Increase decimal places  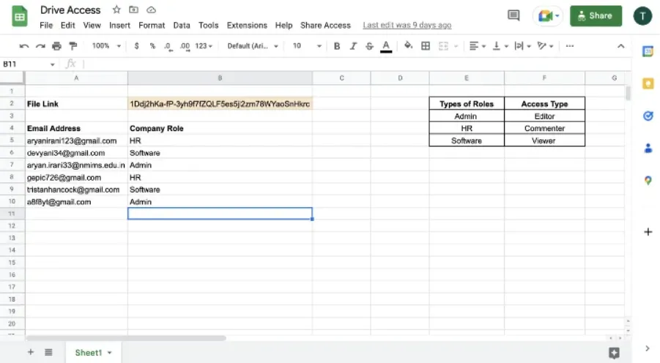(185, 46)
